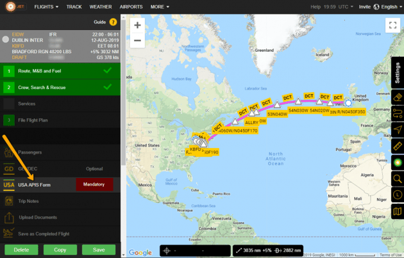Click the Dublin departure airport marker
Image resolution: width=404 pixels, height=258 pixels.
[348, 103]
